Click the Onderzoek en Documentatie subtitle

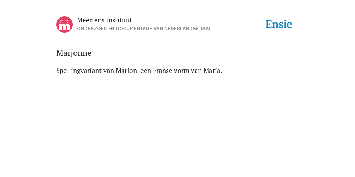coord(144,29)
